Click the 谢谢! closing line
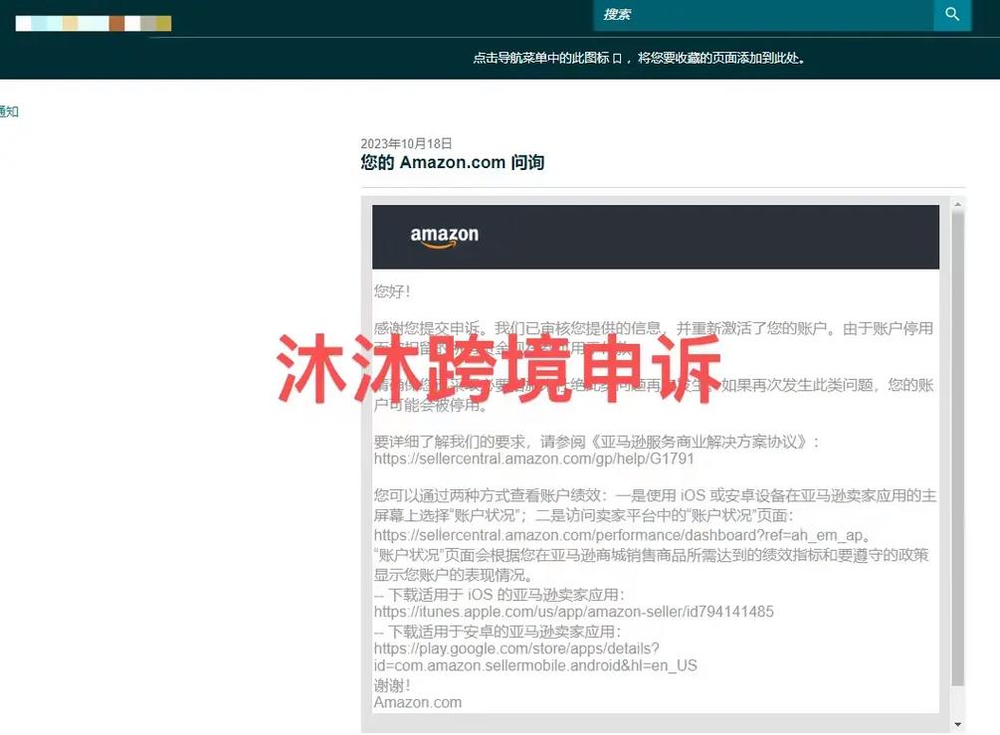1000x735 pixels. pyautogui.click(x=392, y=686)
